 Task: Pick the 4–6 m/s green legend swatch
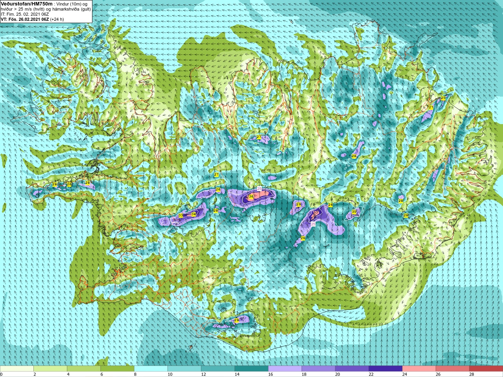pos(84,369)
